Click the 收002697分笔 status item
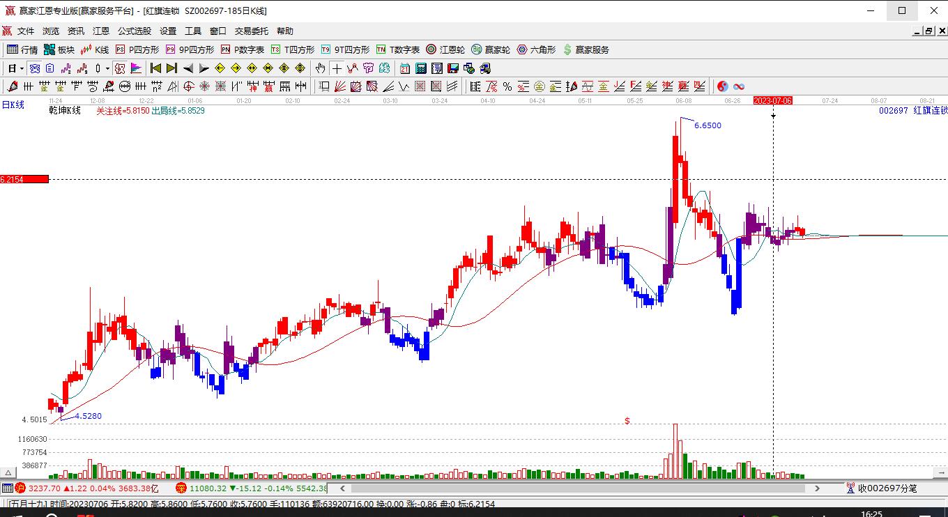Viewport: 948px width, 517px height. click(882, 488)
